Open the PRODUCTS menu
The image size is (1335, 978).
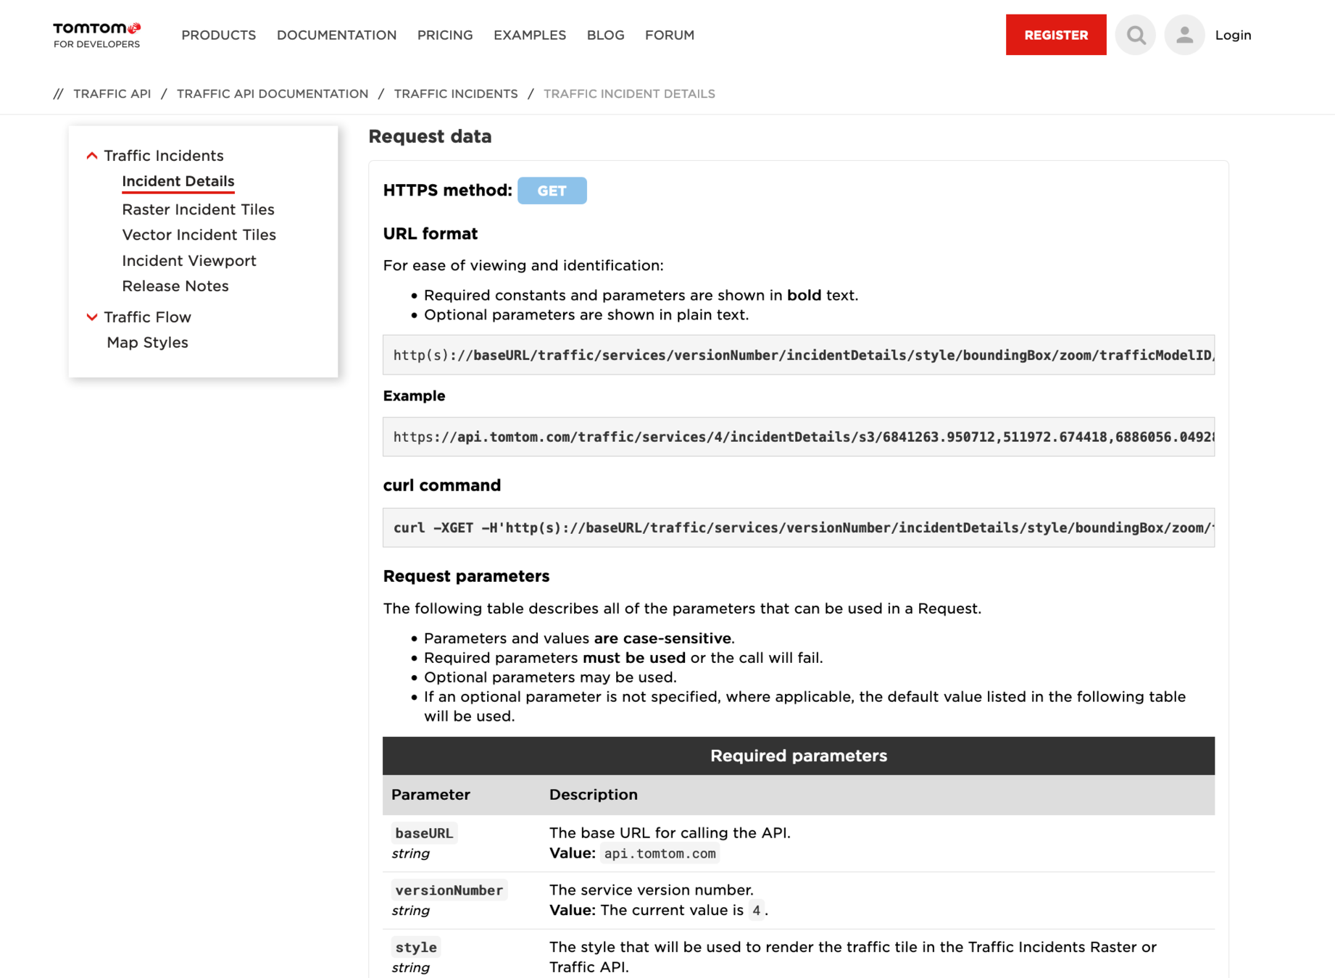coord(219,35)
